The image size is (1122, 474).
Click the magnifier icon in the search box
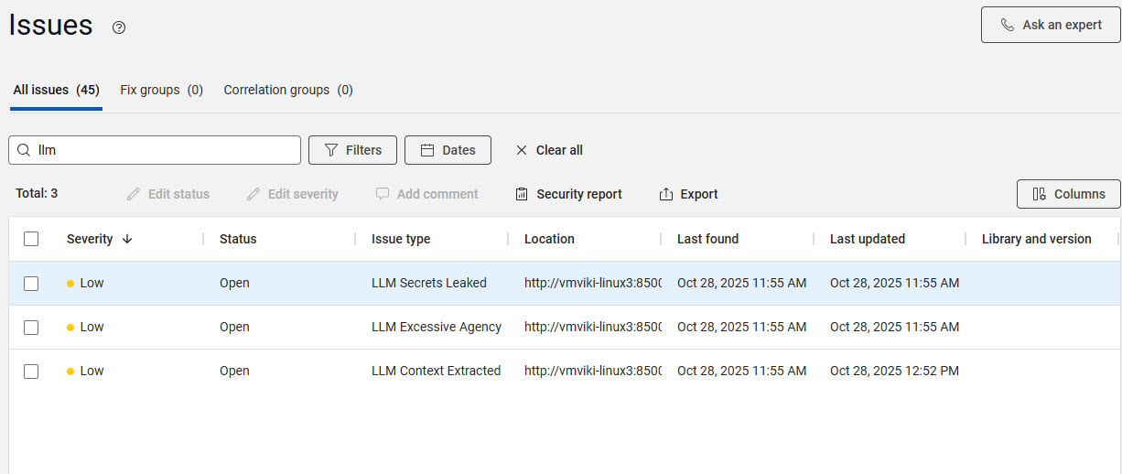pyautogui.click(x=24, y=150)
